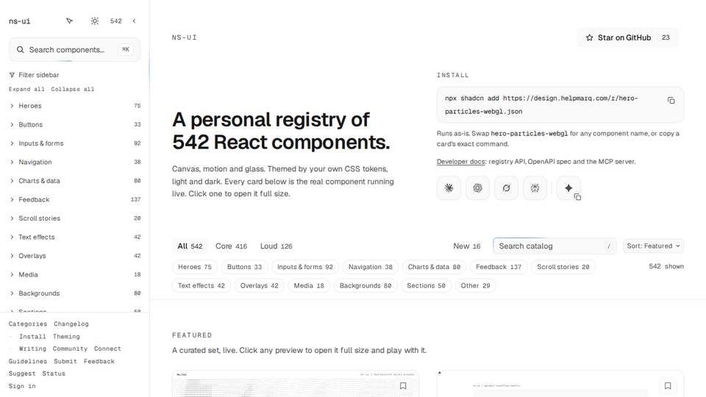Screen dimensions: 706x397
Task: Open with the Claude starburst icon button
Action: (x=449, y=188)
